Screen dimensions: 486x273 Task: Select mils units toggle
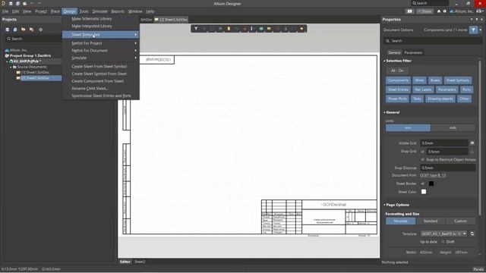pos(453,127)
